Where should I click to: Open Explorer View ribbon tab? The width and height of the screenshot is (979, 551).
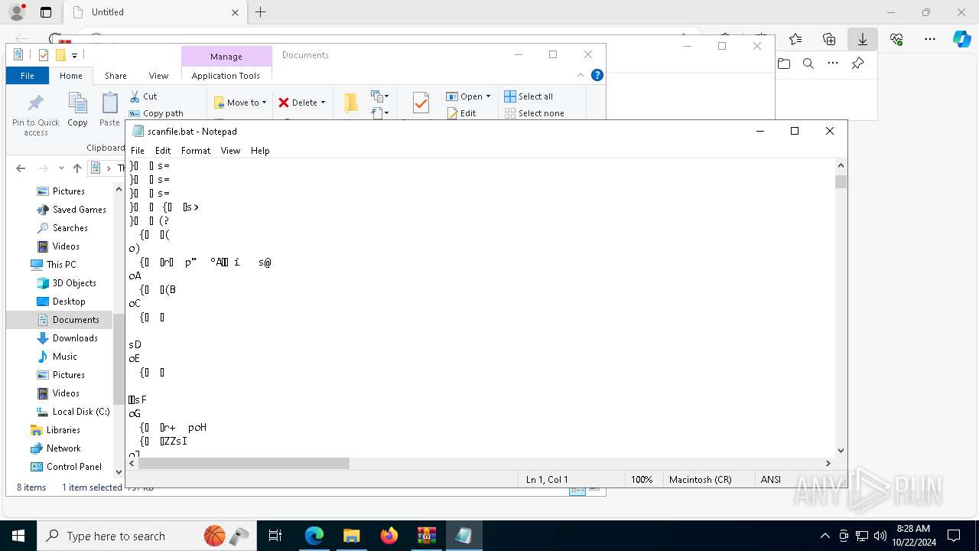coord(158,76)
